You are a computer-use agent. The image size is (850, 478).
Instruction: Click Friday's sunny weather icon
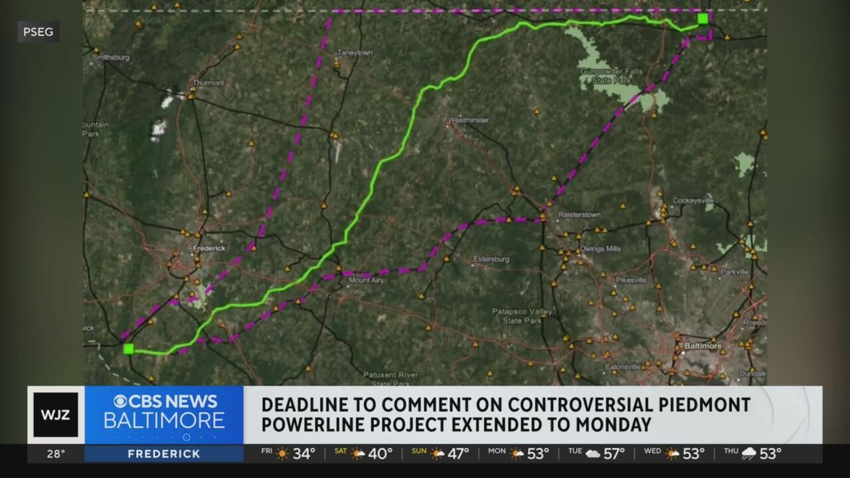[283, 454]
